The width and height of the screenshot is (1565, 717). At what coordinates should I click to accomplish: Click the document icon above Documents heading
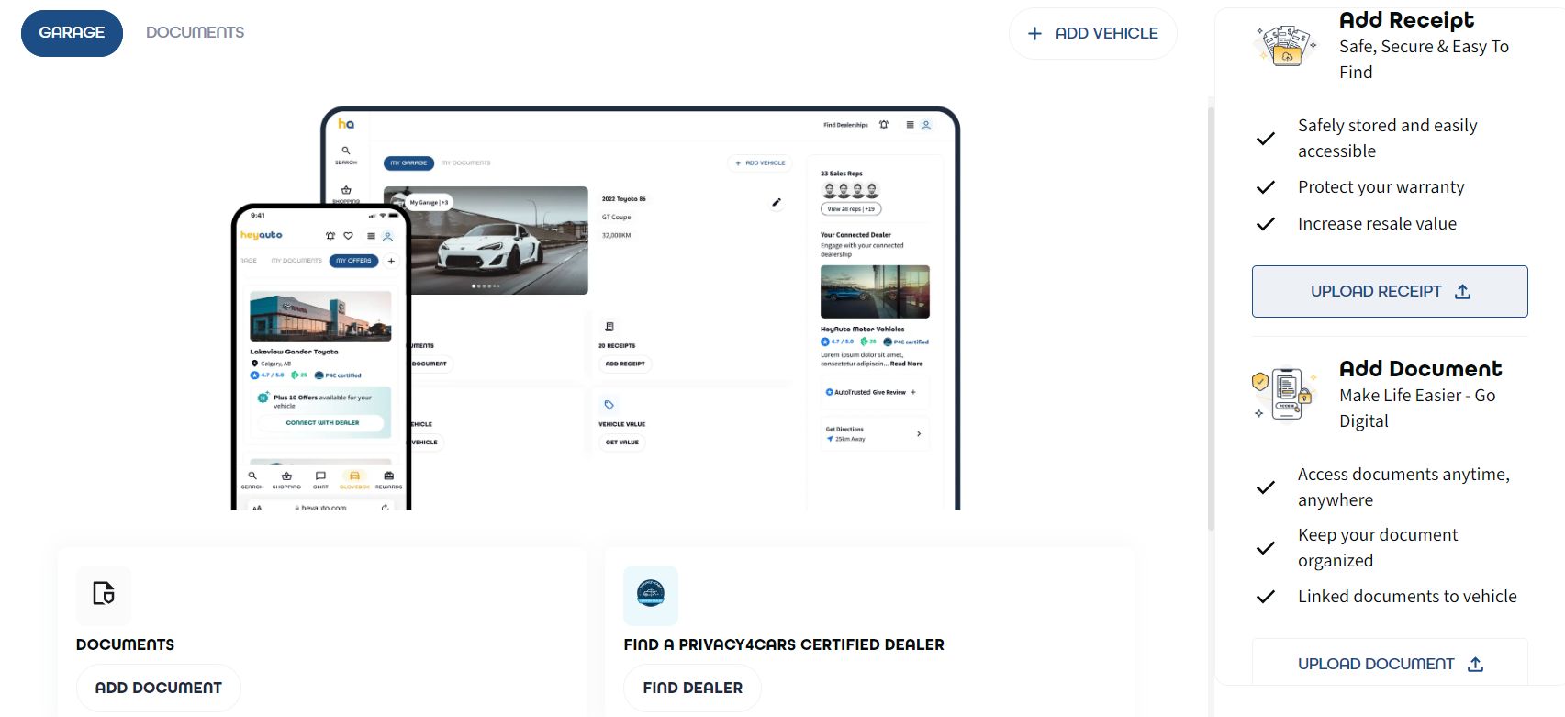104,594
